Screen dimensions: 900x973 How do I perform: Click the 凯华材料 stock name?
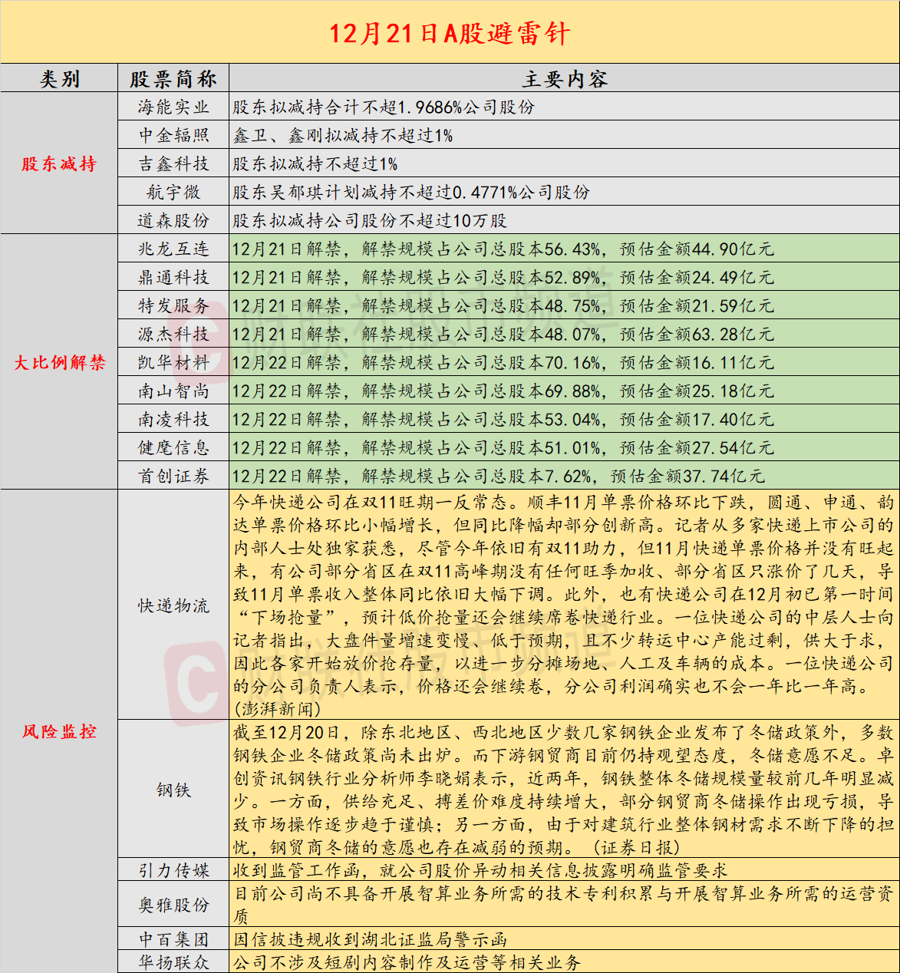[173, 362]
